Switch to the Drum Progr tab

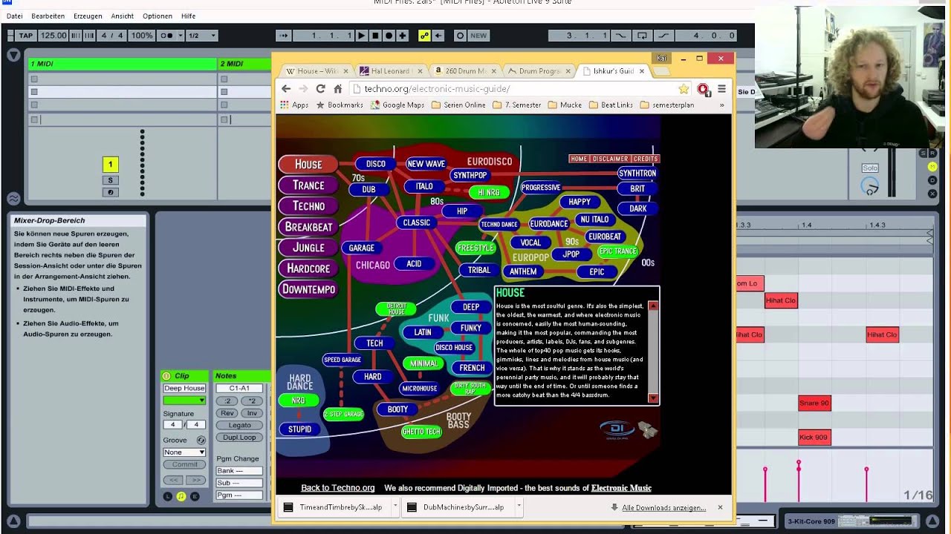tap(539, 71)
